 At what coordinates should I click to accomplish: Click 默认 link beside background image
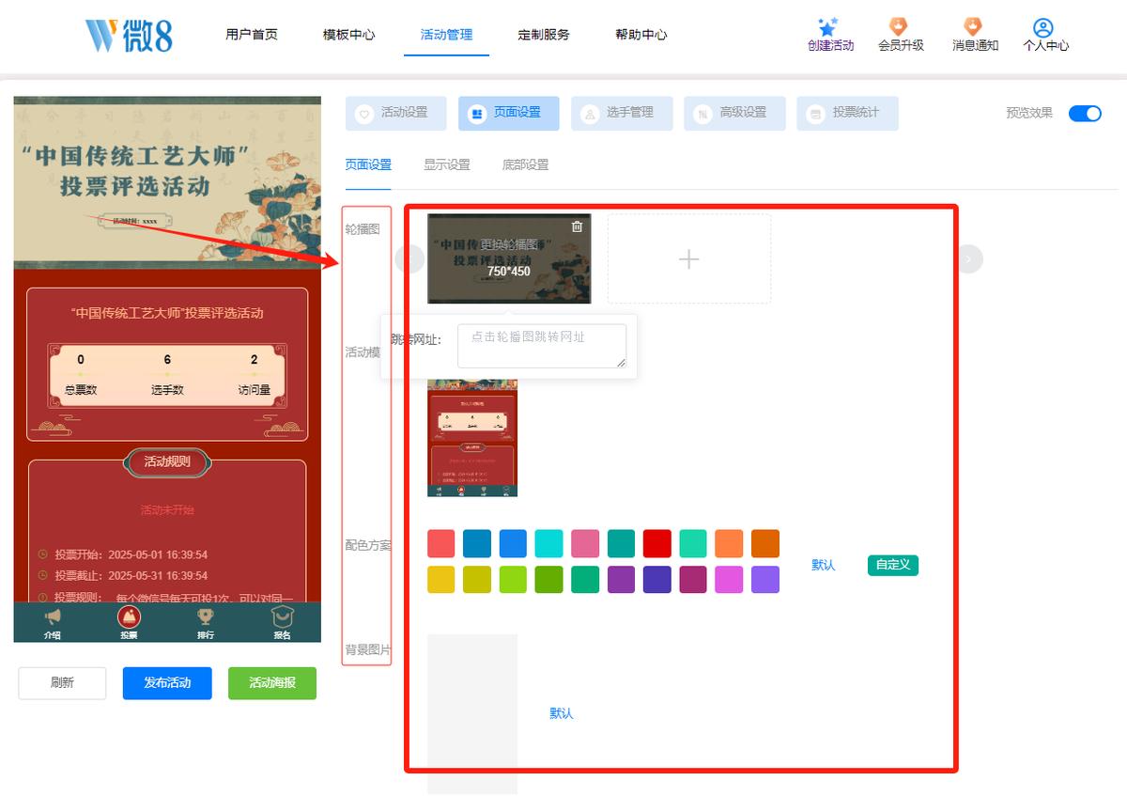(562, 713)
